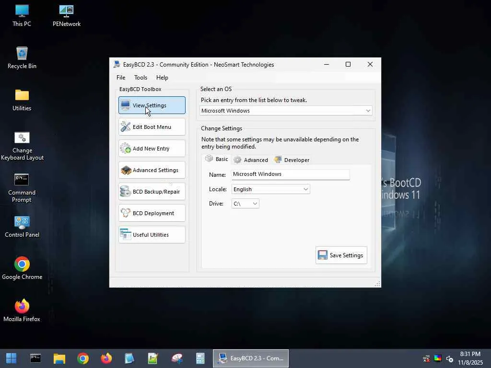Open the Tools menu
This screenshot has height=368, width=491.
pos(140,78)
